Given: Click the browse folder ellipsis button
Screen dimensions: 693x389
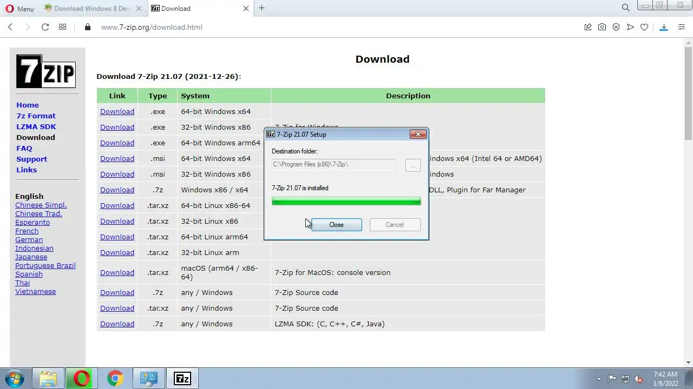Looking at the screenshot, I should pos(413,165).
